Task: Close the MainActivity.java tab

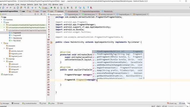Action: [63, 14]
